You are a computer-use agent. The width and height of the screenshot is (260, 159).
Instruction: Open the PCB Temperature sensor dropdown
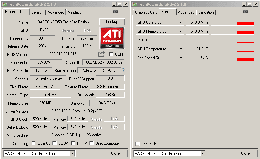click(x=181, y=40)
